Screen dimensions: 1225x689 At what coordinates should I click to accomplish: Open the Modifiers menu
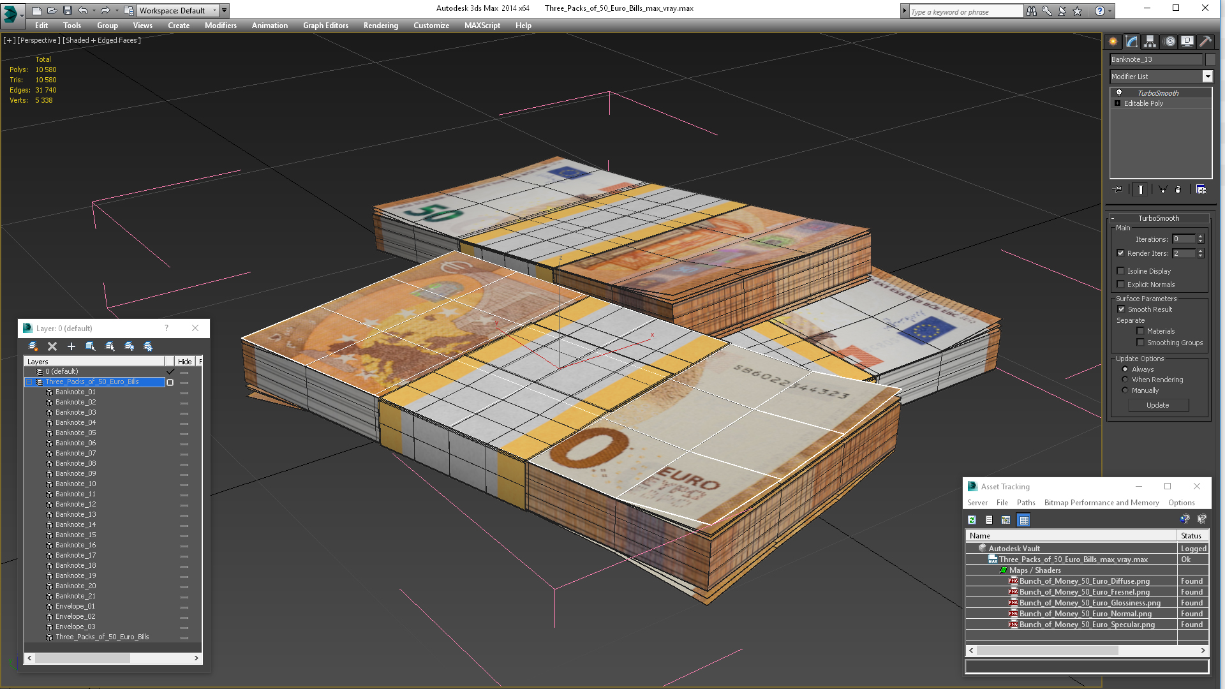click(x=221, y=26)
